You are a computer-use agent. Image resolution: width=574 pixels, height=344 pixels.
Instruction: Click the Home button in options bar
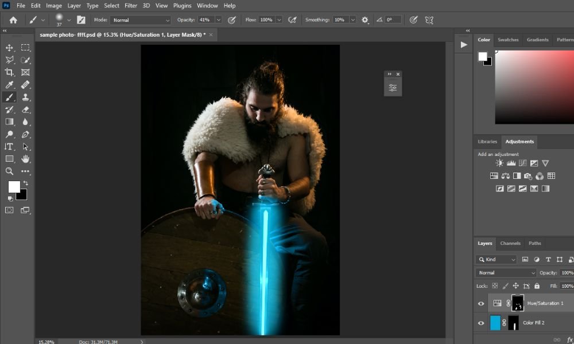13,20
